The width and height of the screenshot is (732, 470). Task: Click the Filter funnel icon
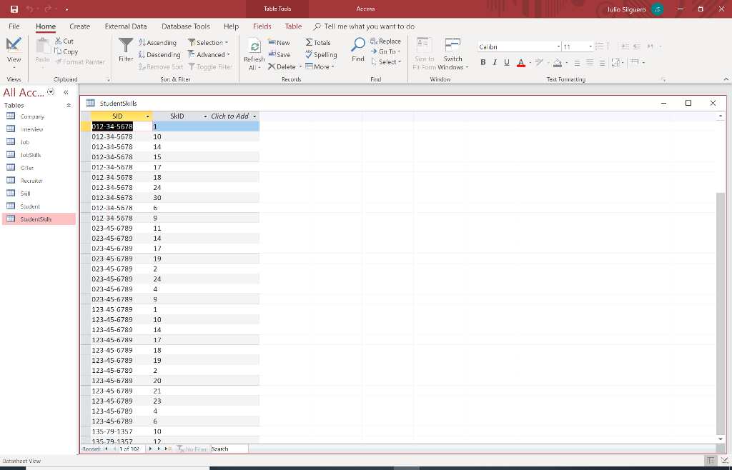(126, 45)
